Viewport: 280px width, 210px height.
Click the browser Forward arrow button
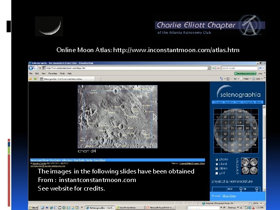point(36,68)
